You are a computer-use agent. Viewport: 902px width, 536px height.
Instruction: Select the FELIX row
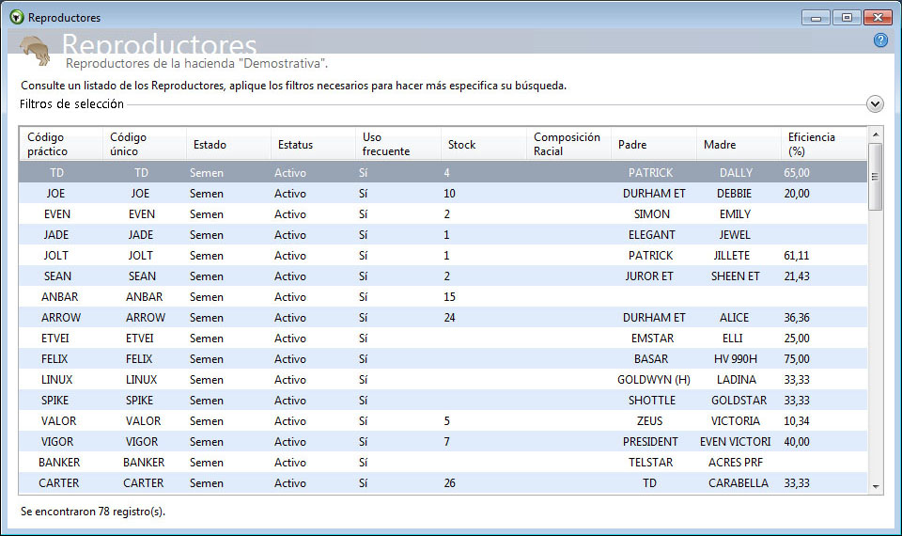pyautogui.click(x=443, y=359)
